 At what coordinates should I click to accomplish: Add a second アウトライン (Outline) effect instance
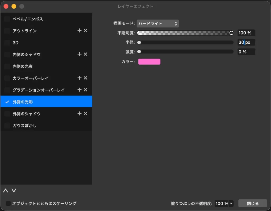point(79,30)
